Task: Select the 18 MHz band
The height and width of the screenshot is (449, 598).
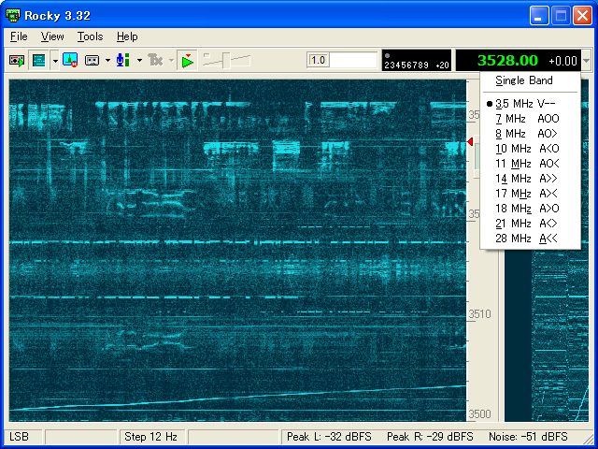Action: [530, 208]
